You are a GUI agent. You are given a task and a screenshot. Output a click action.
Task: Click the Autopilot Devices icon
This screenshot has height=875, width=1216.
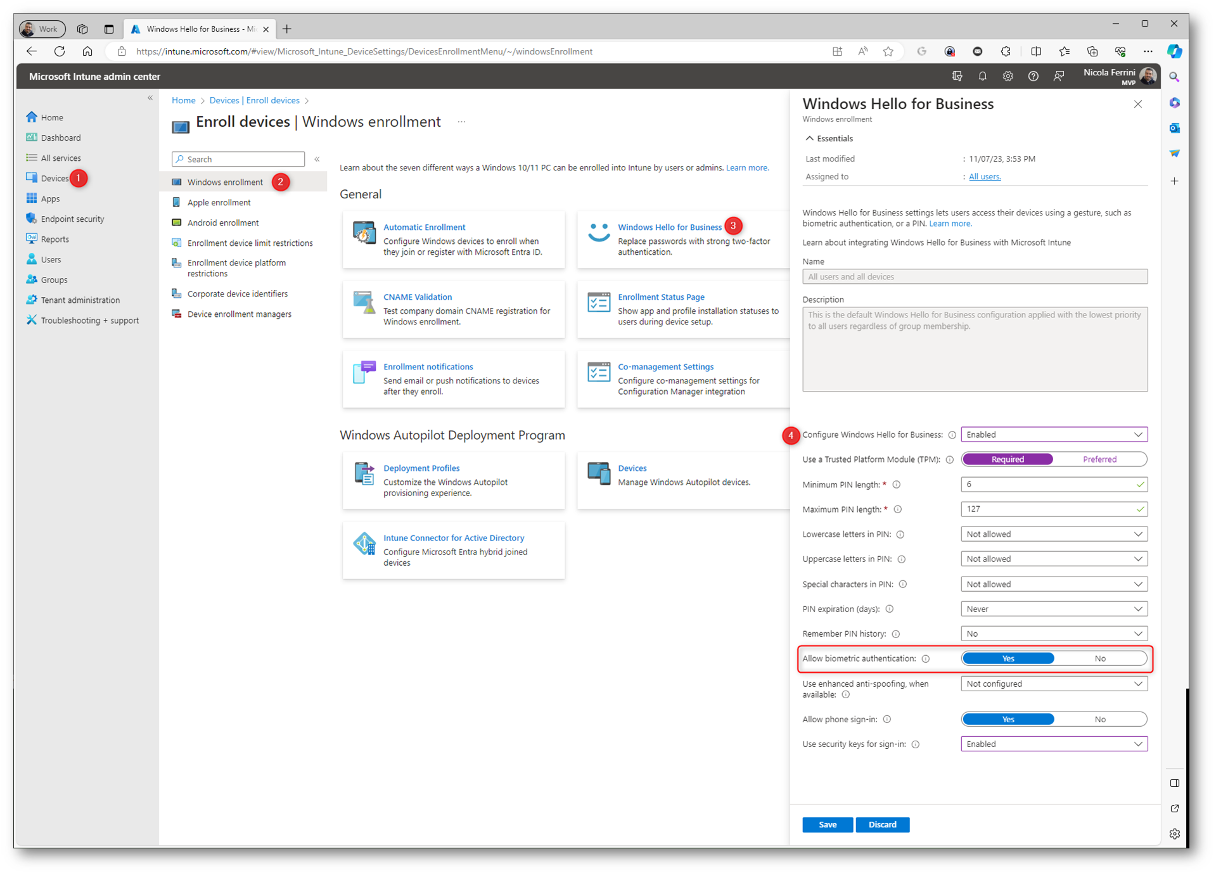click(598, 473)
